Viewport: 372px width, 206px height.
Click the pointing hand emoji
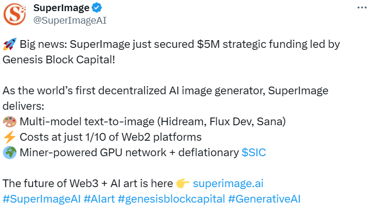click(183, 184)
